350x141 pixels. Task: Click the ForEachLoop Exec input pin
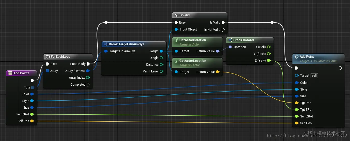(47, 64)
